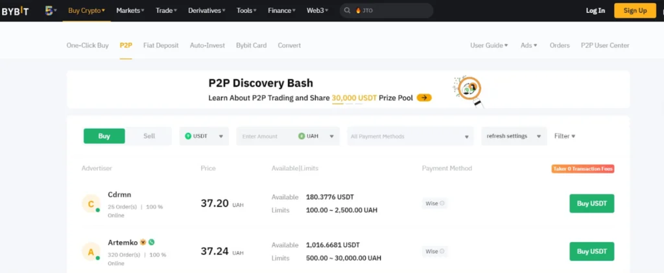Click Artemko's Wise payment tag
664x273 pixels.
[435, 252]
